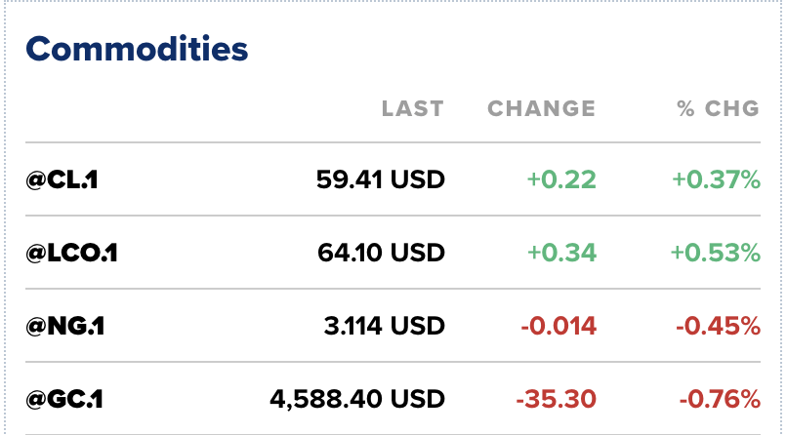Click the -0.76% percent change
Image resolution: width=787 pixels, height=435 pixels.
[x=718, y=399]
